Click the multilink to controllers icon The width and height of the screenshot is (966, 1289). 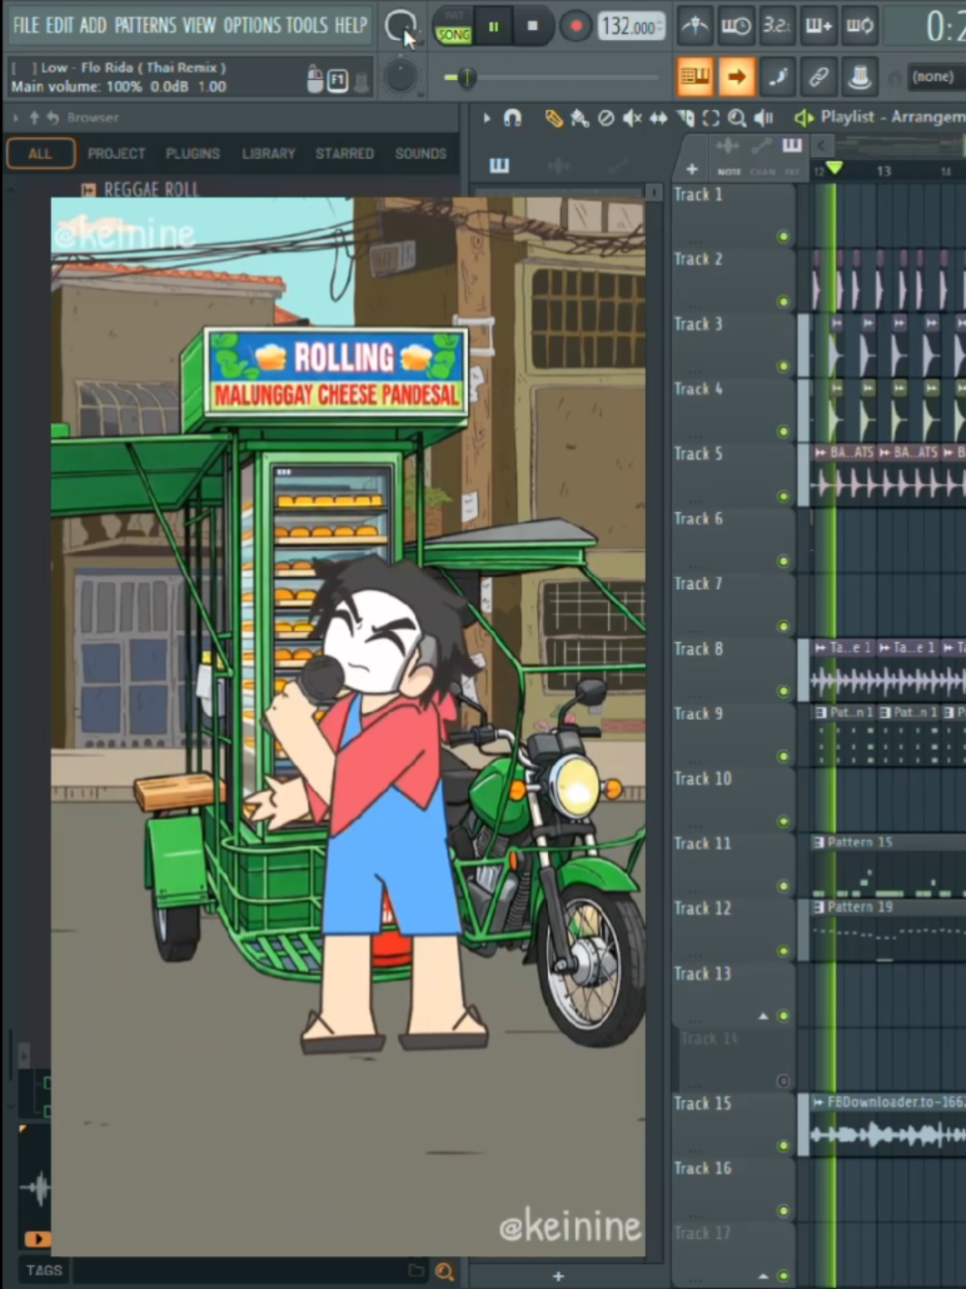click(x=818, y=77)
